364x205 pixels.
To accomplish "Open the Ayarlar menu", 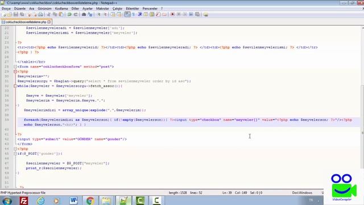I will click(x=88, y=9).
